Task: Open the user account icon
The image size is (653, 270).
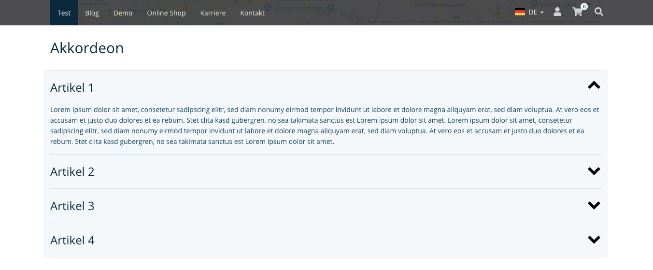Action: point(557,12)
